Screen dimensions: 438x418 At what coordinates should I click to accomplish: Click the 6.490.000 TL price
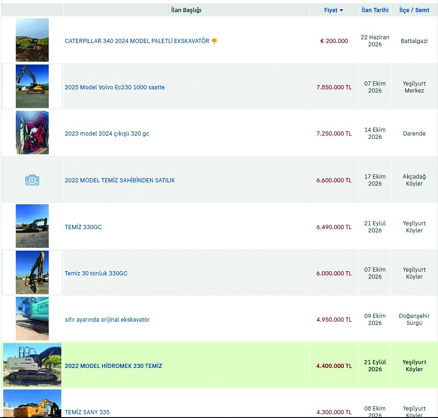(334, 227)
